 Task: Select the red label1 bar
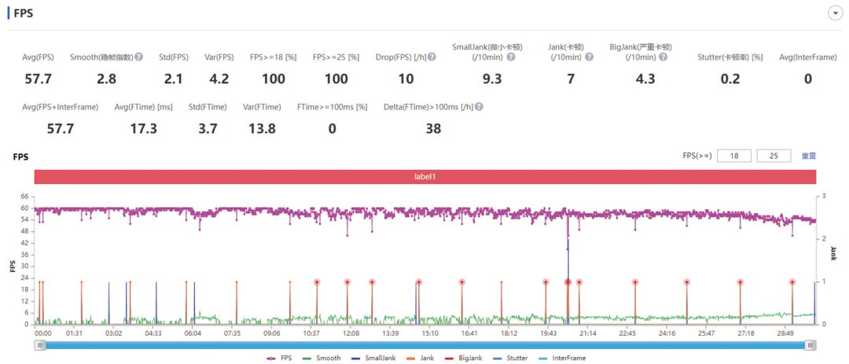click(x=425, y=177)
